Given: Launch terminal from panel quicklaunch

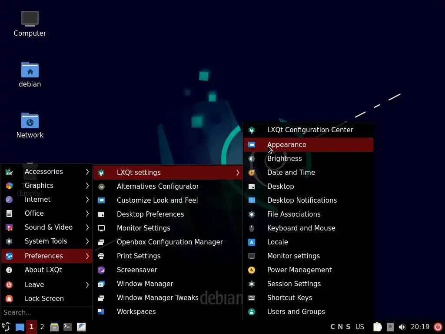Looking at the screenshot, I should click(67, 327).
